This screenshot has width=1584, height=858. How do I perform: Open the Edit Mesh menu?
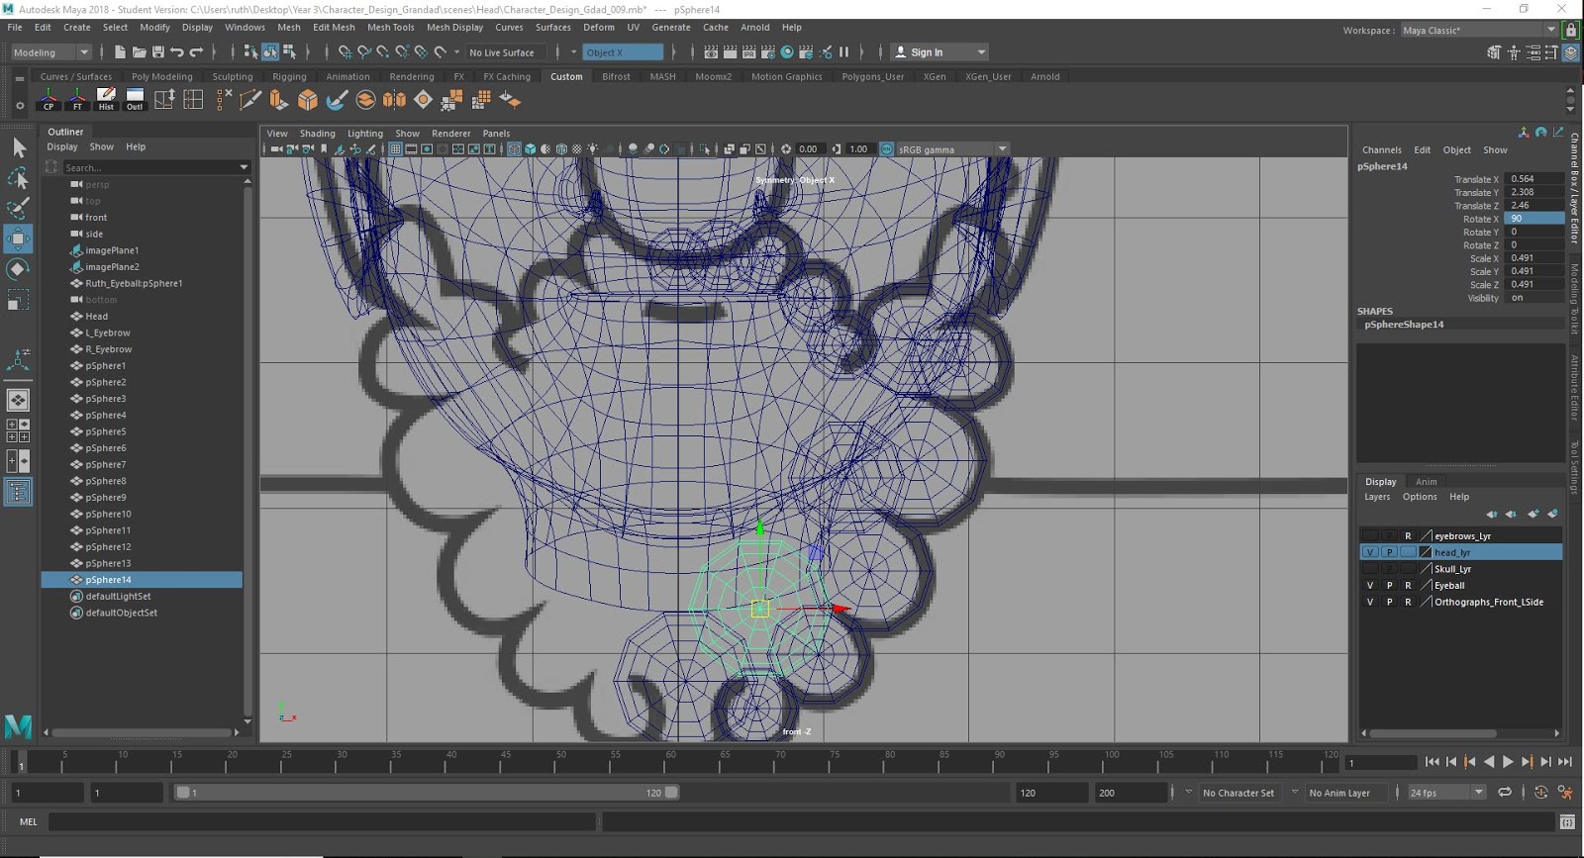334,28
